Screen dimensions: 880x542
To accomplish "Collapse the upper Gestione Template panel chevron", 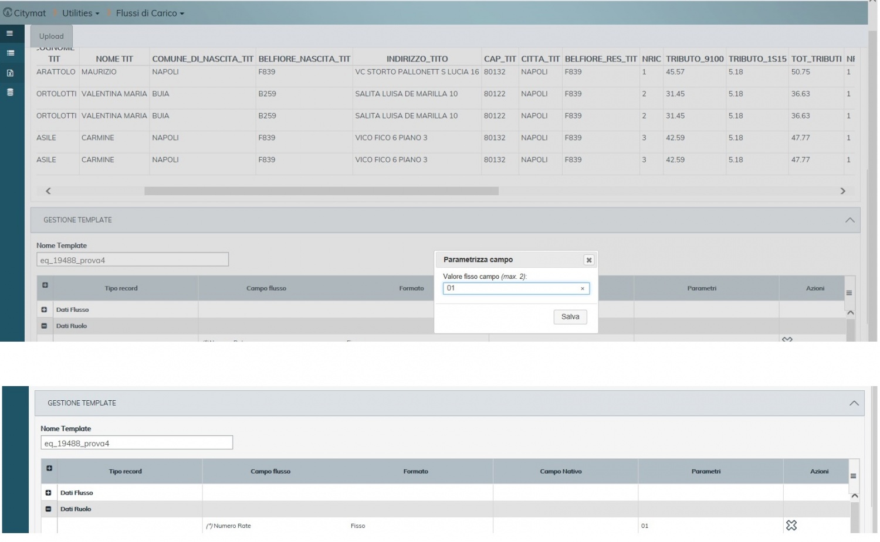I will point(849,220).
